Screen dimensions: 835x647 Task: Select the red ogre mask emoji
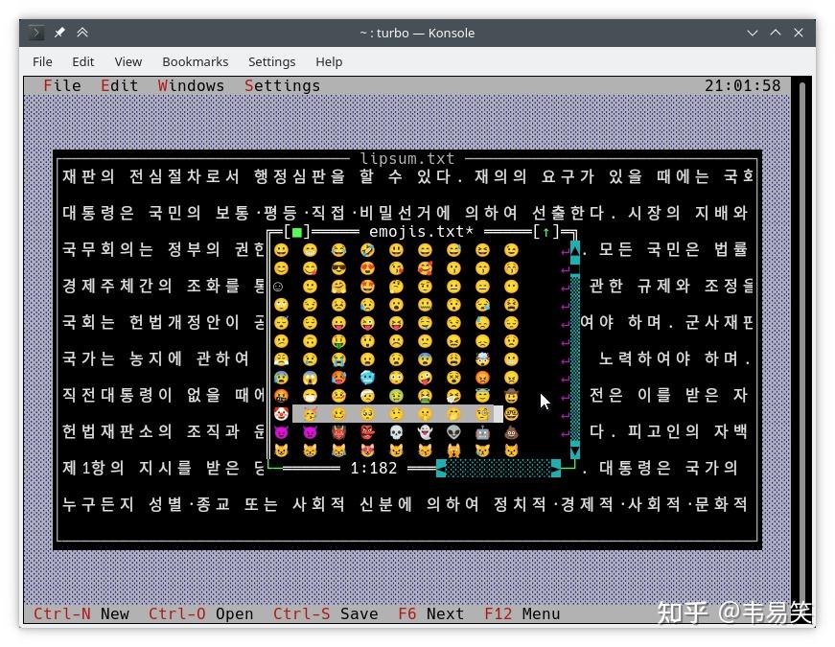pyautogui.click(x=338, y=432)
